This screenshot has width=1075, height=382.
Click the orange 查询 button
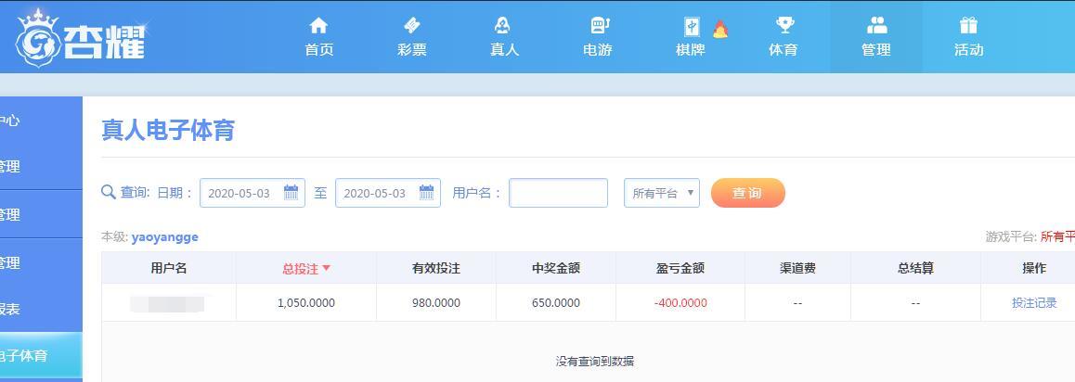tap(748, 193)
